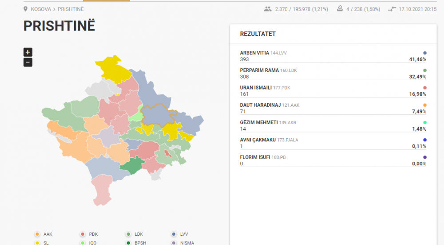Zoom in on the map
Viewport: 444px width, 245px height.
(x=28, y=52)
